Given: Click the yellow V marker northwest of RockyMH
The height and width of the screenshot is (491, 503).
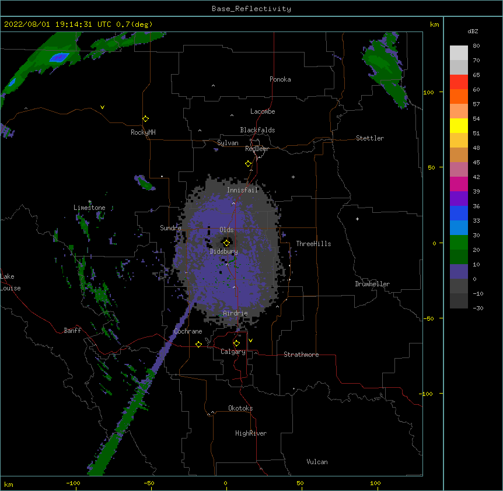Looking at the screenshot, I should pos(102,107).
